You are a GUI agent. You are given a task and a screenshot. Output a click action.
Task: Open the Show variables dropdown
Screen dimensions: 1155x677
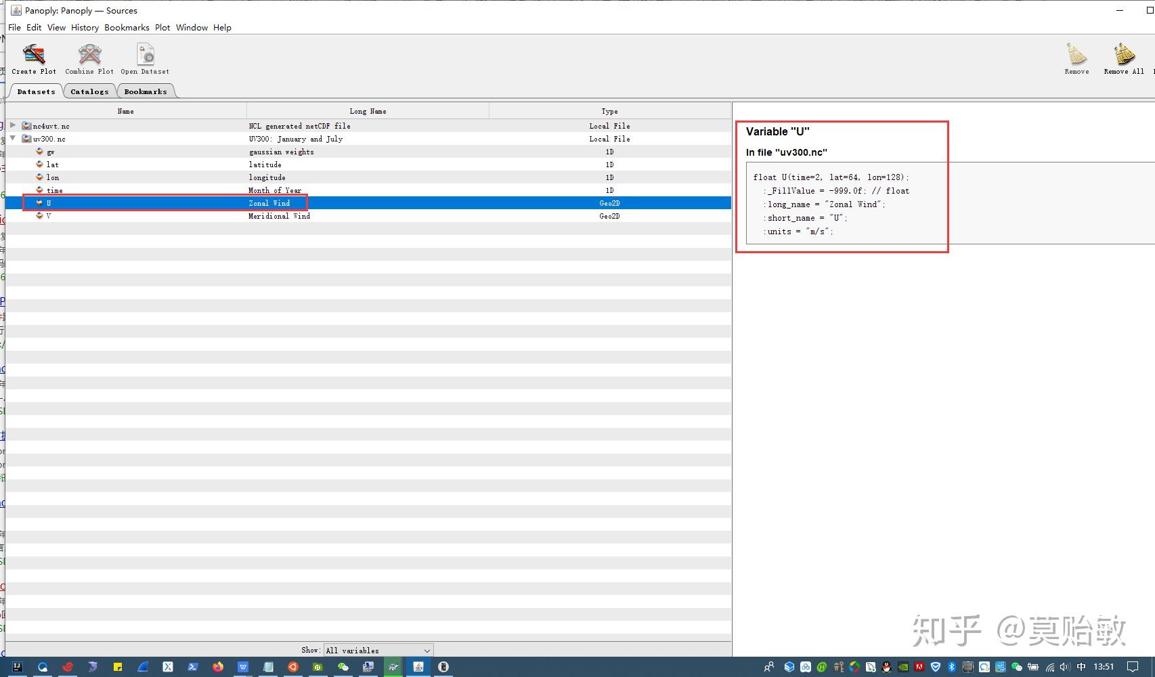click(377, 650)
